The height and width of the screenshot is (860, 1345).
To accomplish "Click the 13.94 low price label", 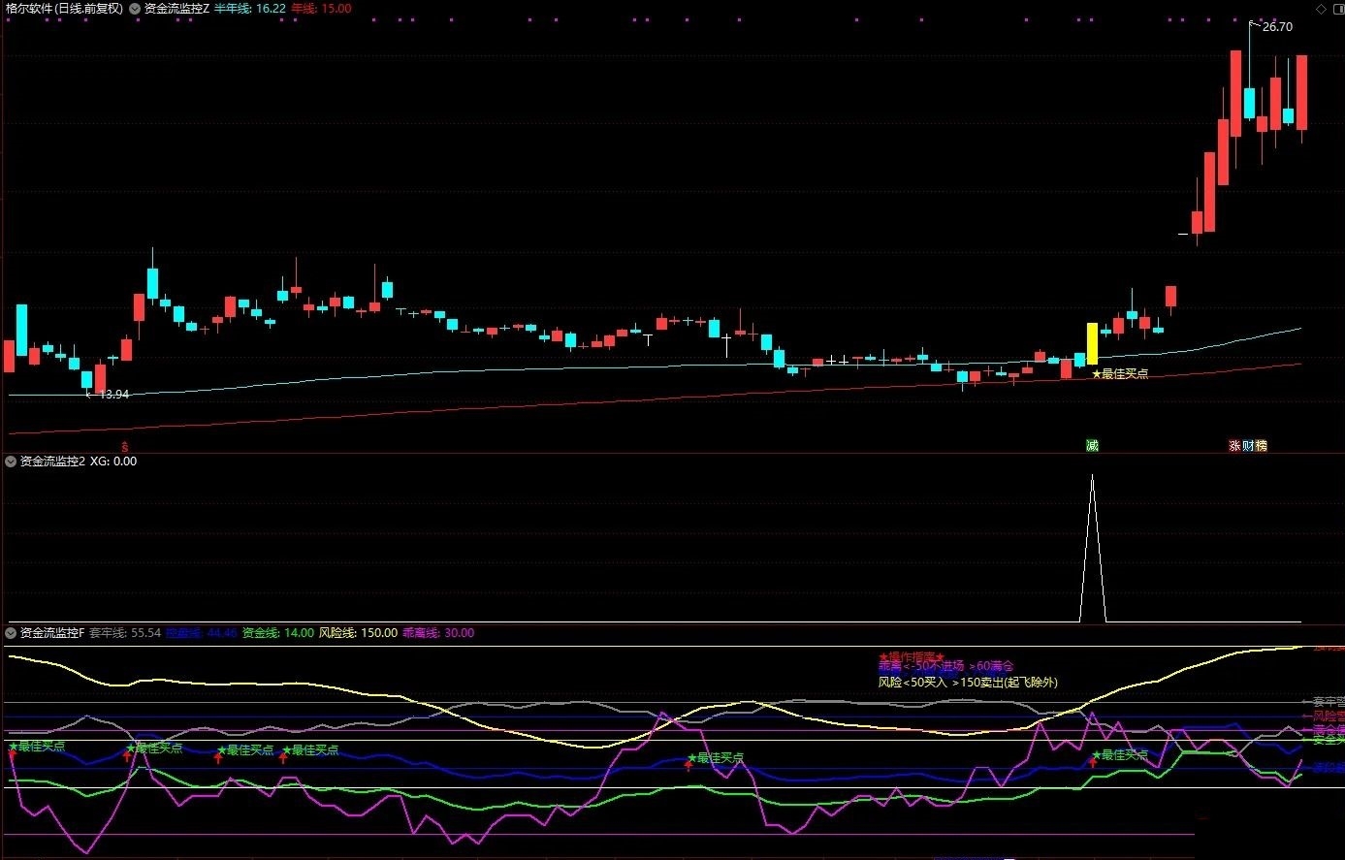I will coord(113,395).
